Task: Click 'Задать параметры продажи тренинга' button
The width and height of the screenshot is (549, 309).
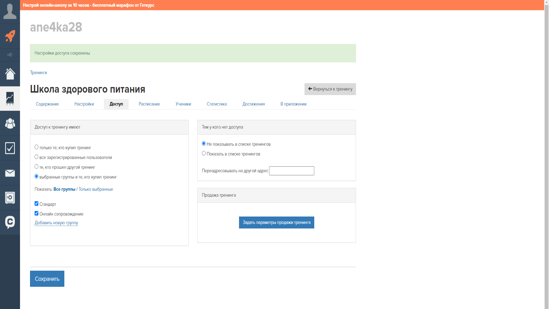Action: [277, 223]
